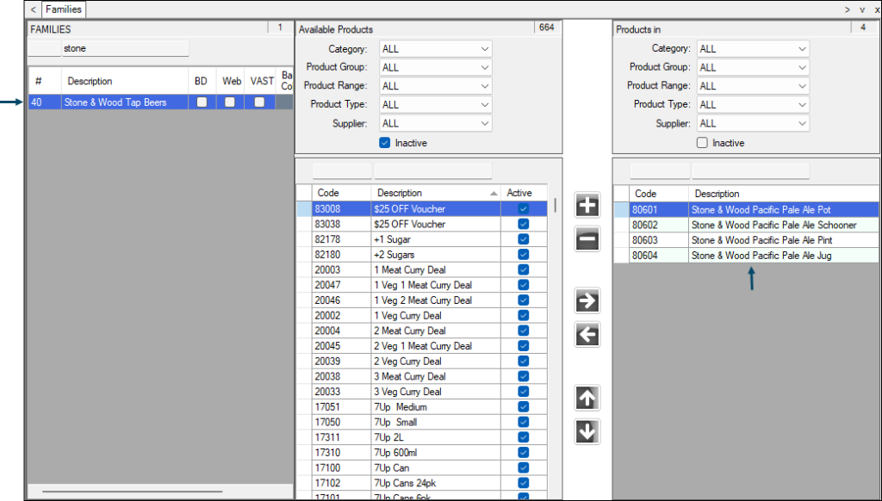This screenshot has height=501, width=882.
Task: Click the Families list horizontal scrollbar
Action: (132, 492)
